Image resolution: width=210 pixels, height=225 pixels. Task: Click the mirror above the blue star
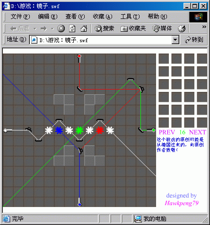(59, 120)
